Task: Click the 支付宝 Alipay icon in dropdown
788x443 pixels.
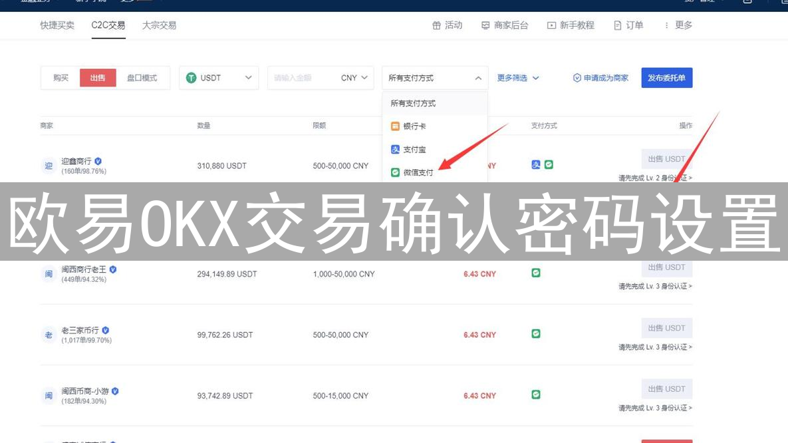Action: [x=395, y=150]
